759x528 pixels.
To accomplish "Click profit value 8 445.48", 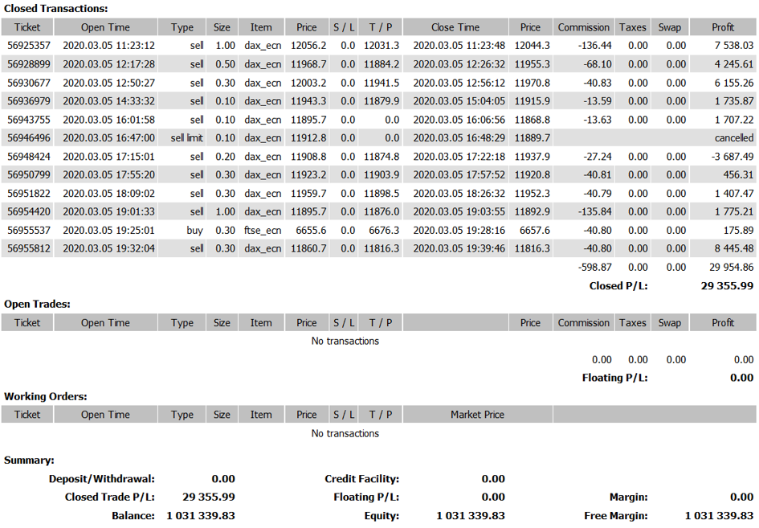I will pos(734,248).
